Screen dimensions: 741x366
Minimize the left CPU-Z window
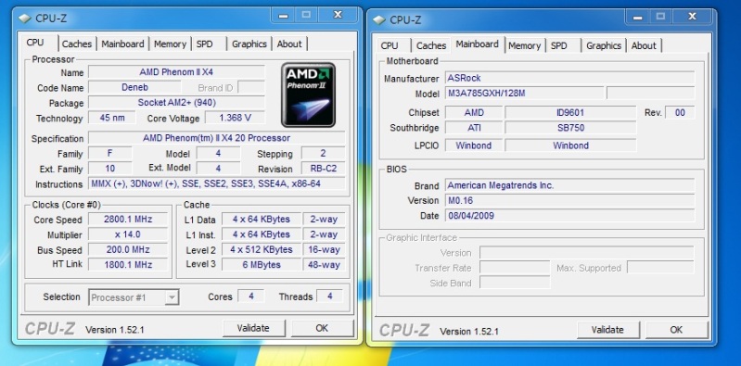point(284,16)
